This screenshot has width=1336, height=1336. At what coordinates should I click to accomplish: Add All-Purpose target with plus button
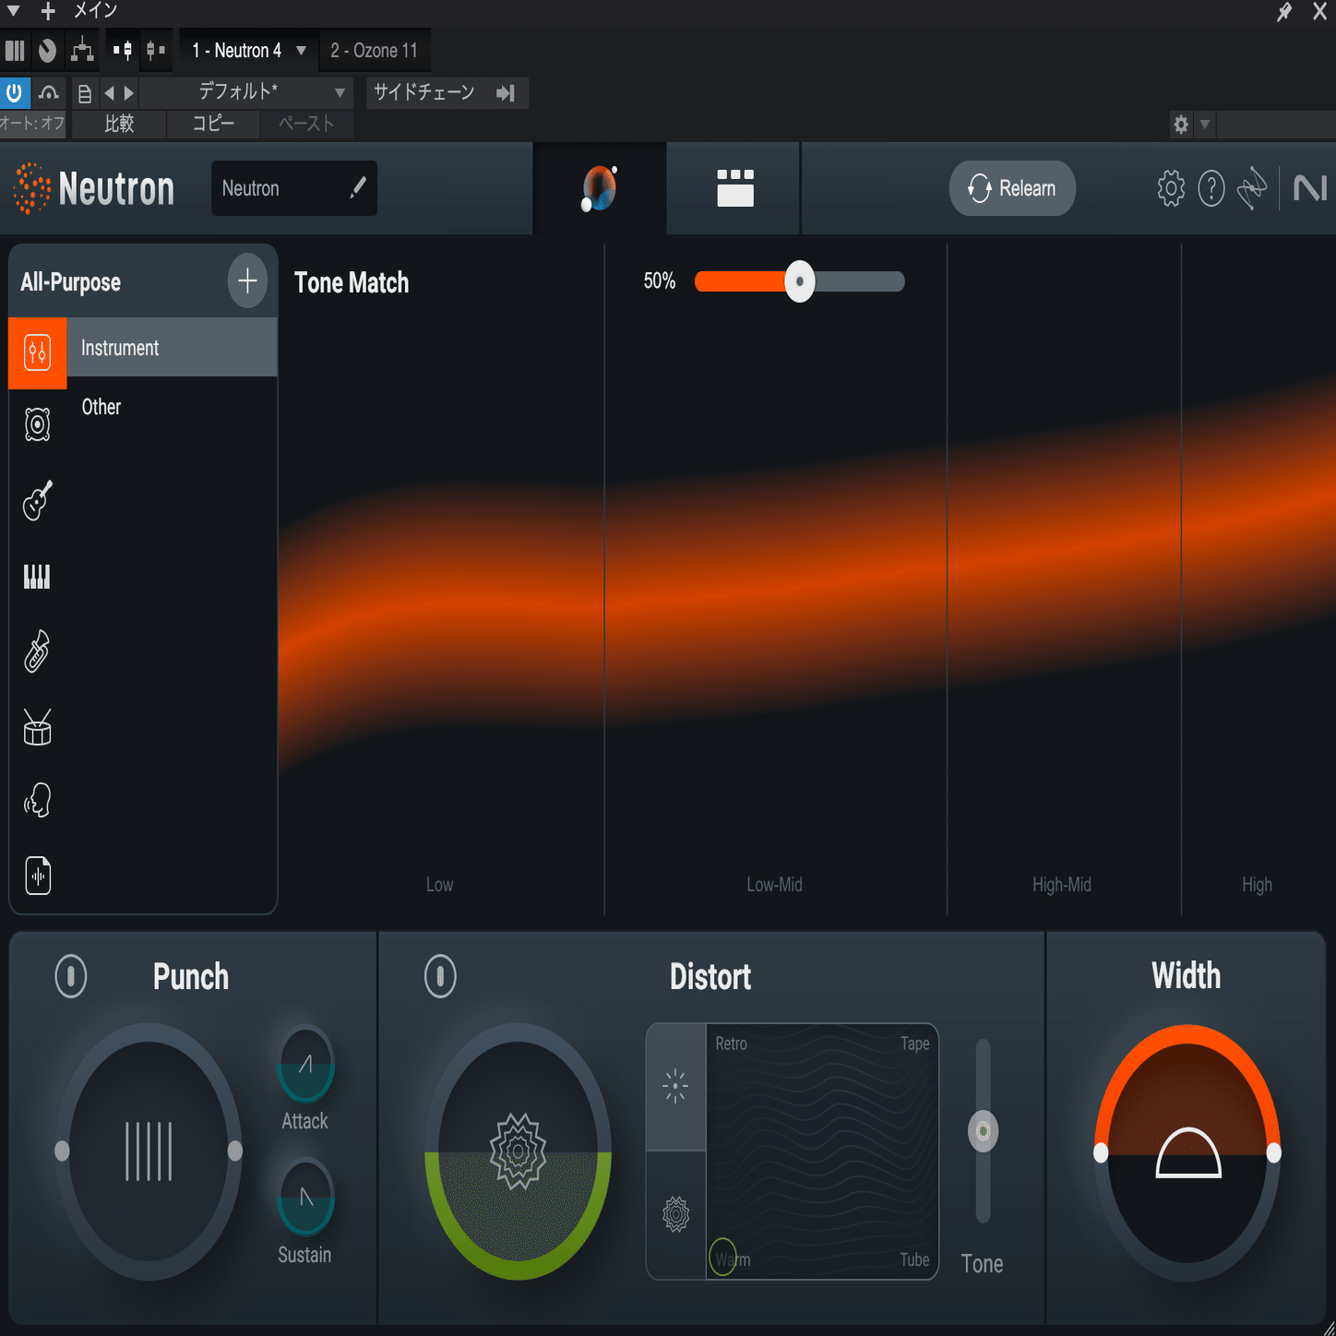(247, 280)
